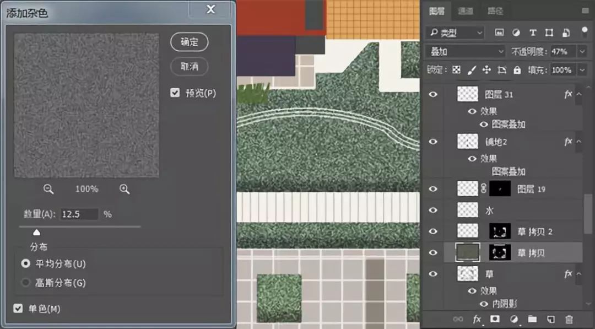Viewport: 595px width, 329px height.
Task: Add a layer mask from the panel bottom
Action: tap(495, 319)
